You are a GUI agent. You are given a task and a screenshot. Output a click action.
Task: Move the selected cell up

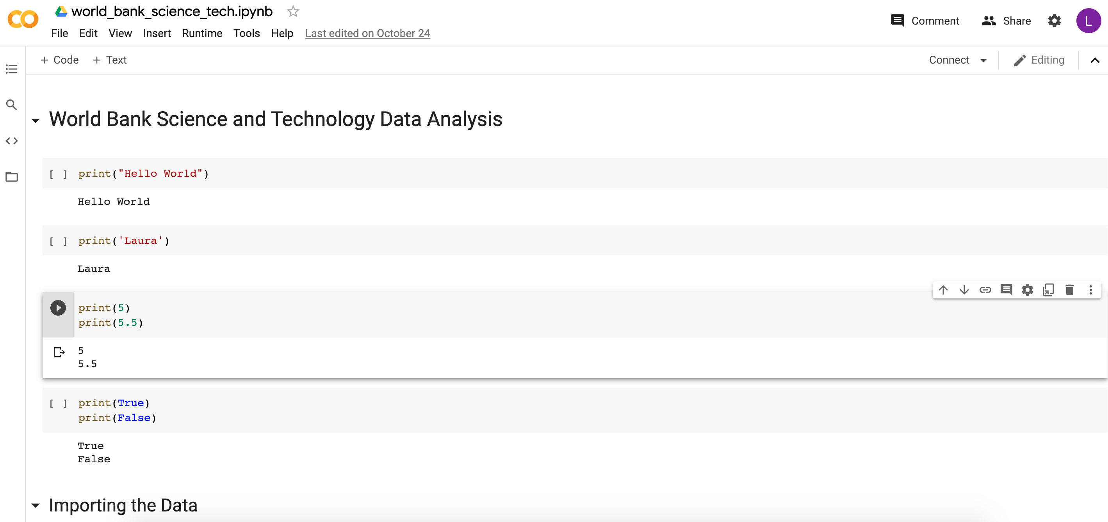click(x=943, y=290)
